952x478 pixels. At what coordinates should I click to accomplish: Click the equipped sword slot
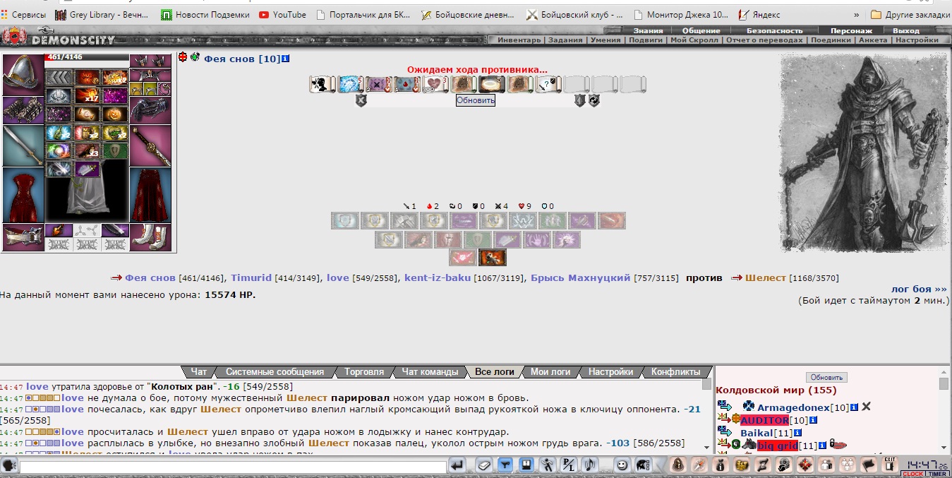point(23,145)
